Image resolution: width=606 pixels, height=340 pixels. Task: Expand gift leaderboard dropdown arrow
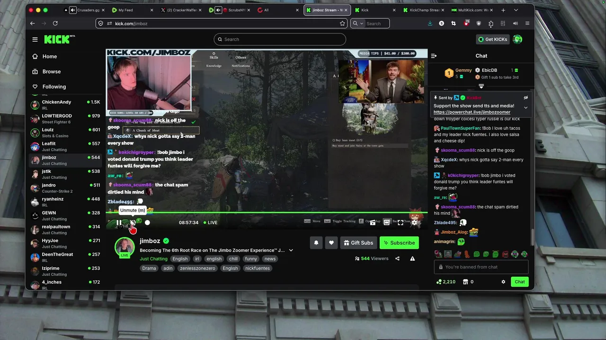tap(481, 86)
